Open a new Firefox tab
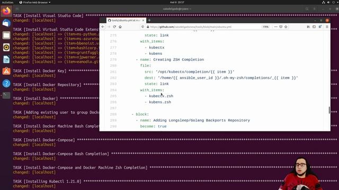The height and width of the screenshot is (190, 339). tap(149, 20)
